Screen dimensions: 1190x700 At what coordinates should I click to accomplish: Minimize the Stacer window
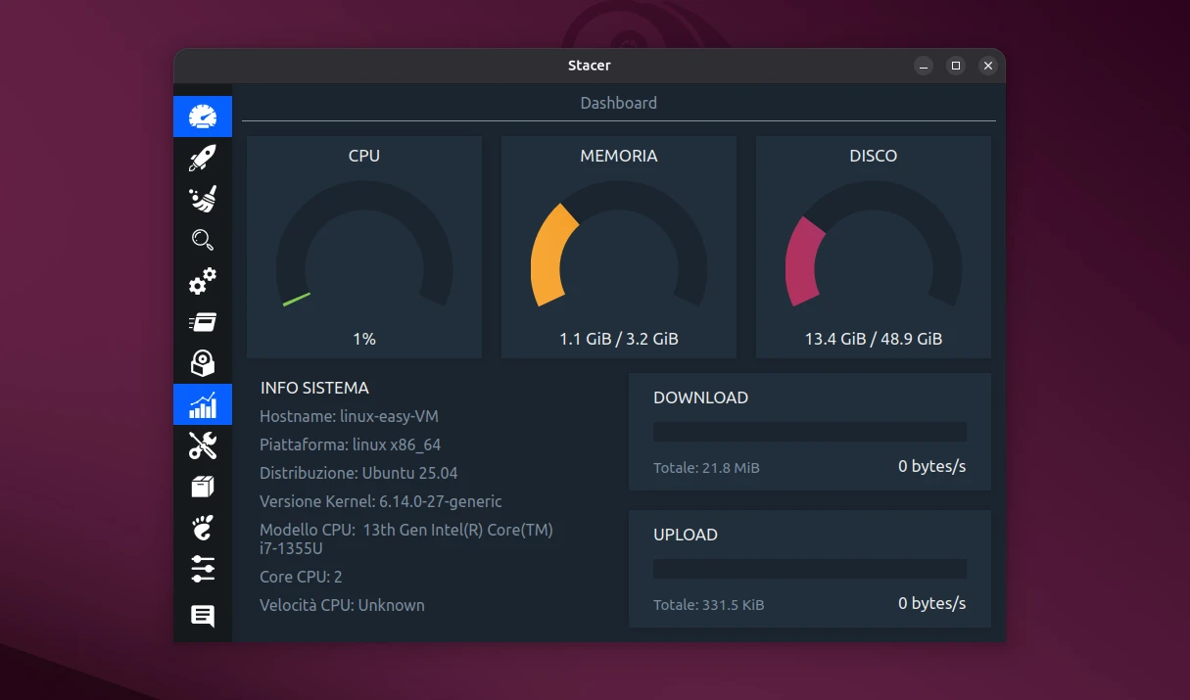coord(922,66)
